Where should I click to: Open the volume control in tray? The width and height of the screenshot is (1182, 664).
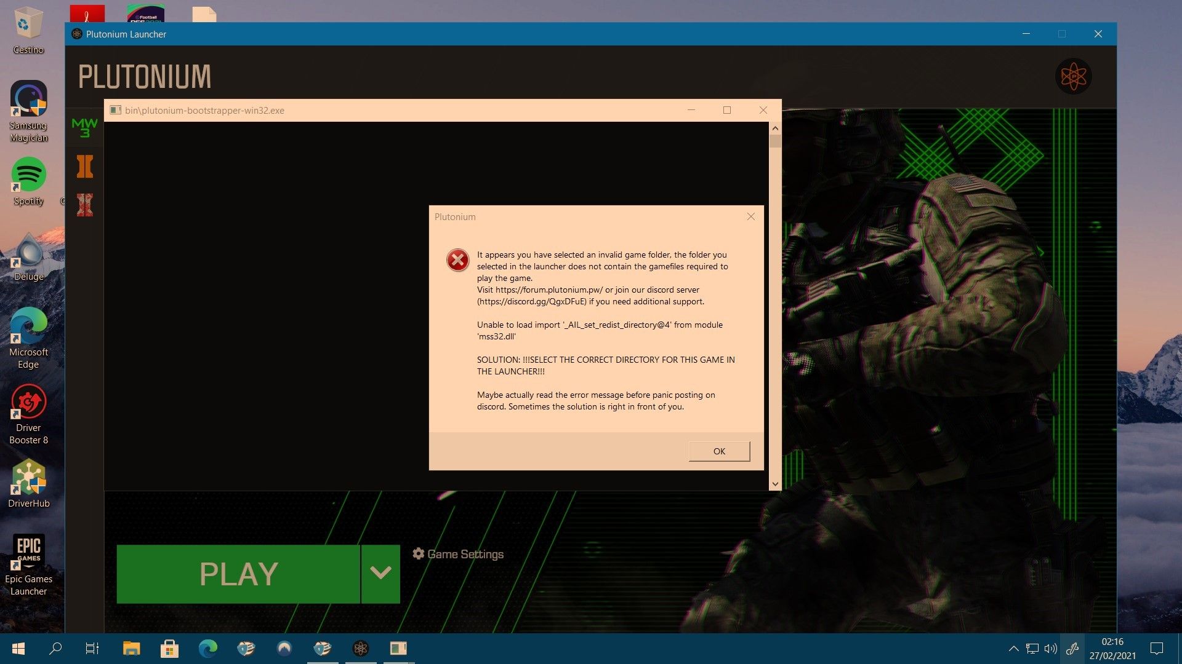point(1051,648)
